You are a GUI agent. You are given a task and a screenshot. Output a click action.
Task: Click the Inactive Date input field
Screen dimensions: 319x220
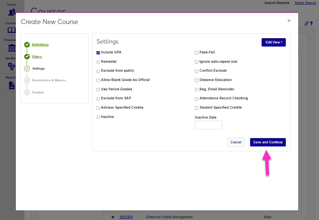(x=208, y=125)
